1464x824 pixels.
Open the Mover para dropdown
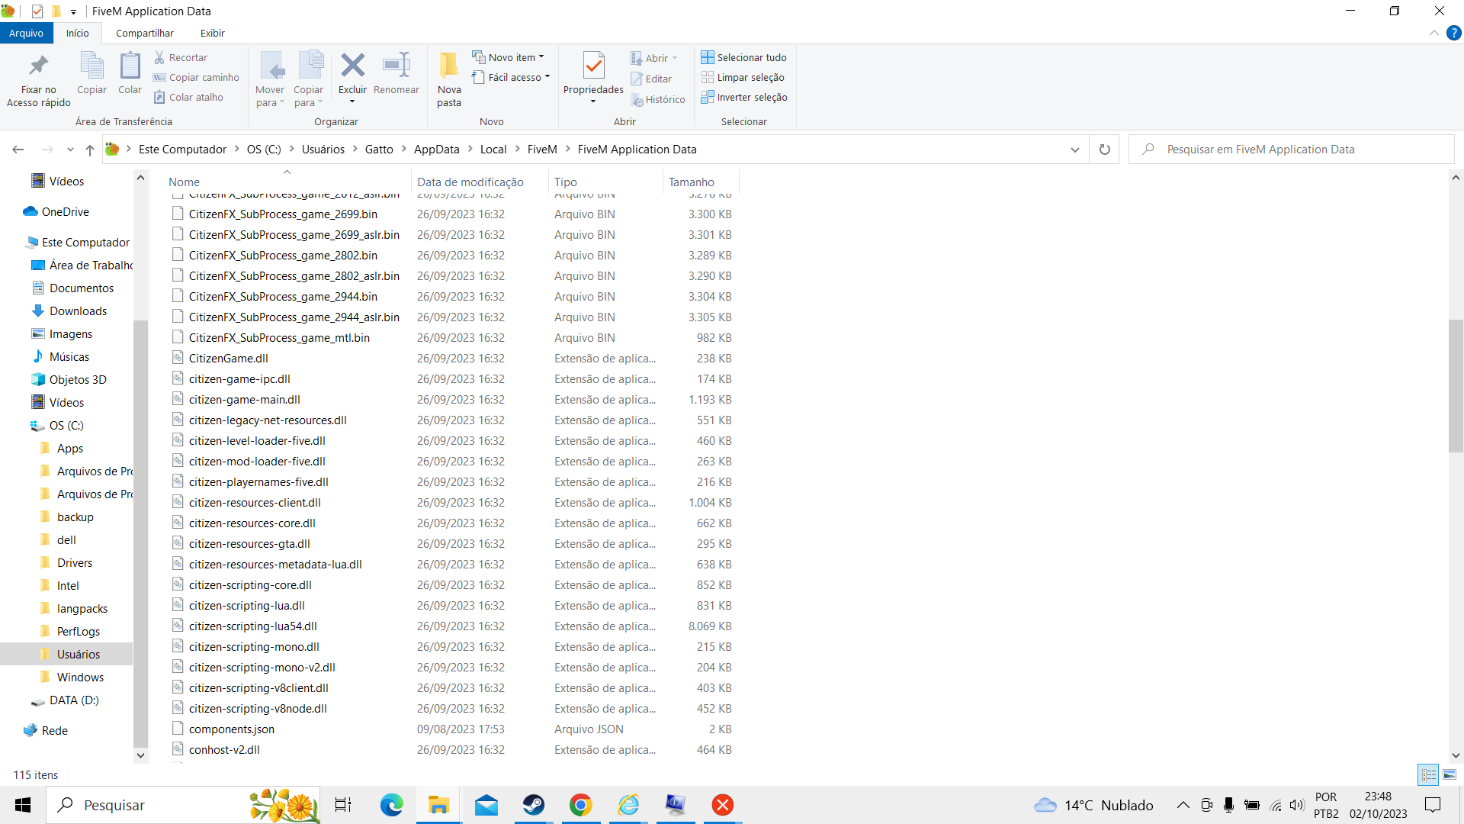point(270,79)
